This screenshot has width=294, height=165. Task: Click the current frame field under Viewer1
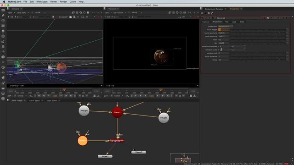coord(55,96)
